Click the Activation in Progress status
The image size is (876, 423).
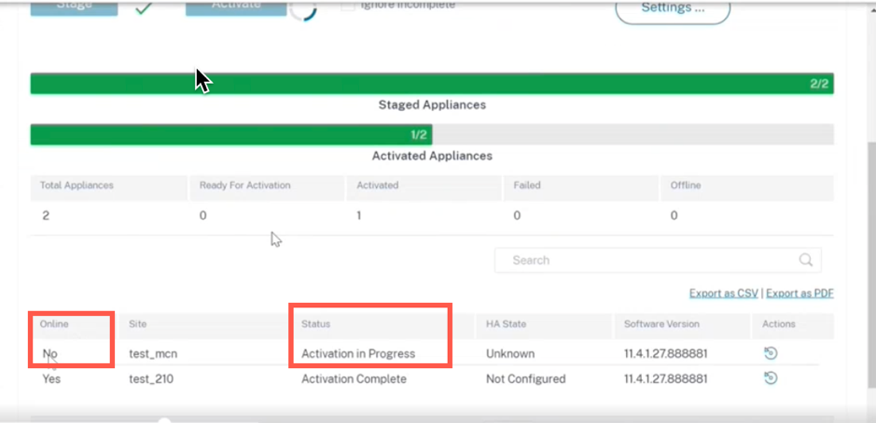(358, 354)
